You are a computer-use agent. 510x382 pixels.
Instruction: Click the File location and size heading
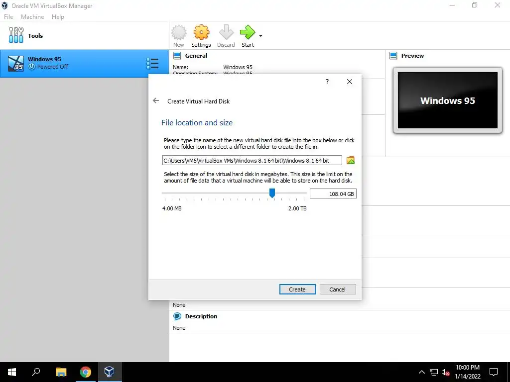[197, 123]
